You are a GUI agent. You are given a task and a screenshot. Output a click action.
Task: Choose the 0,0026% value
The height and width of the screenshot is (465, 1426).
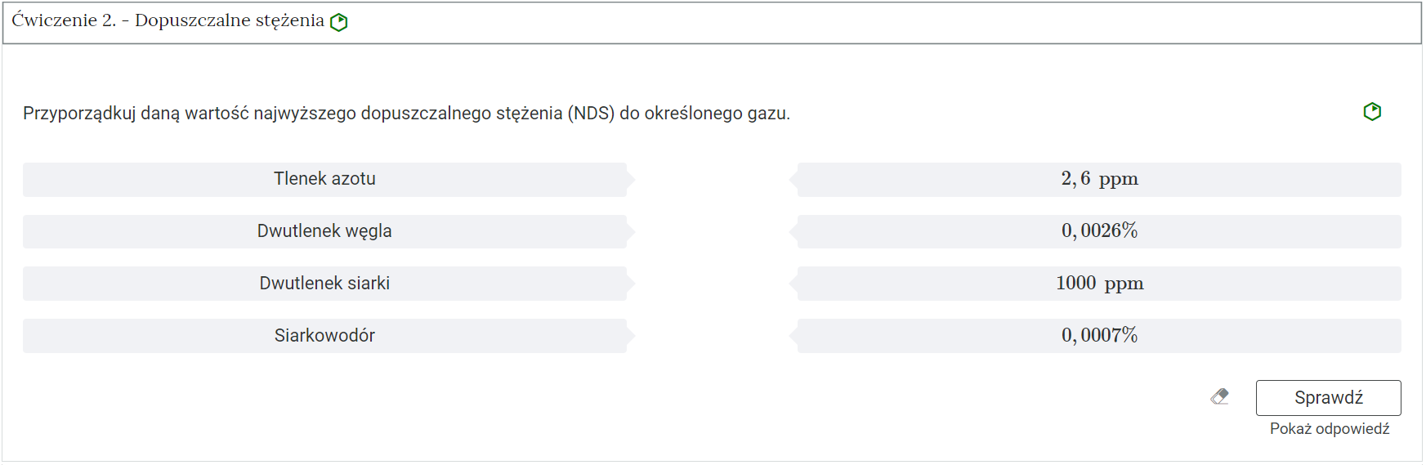(x=1099, y=231)
